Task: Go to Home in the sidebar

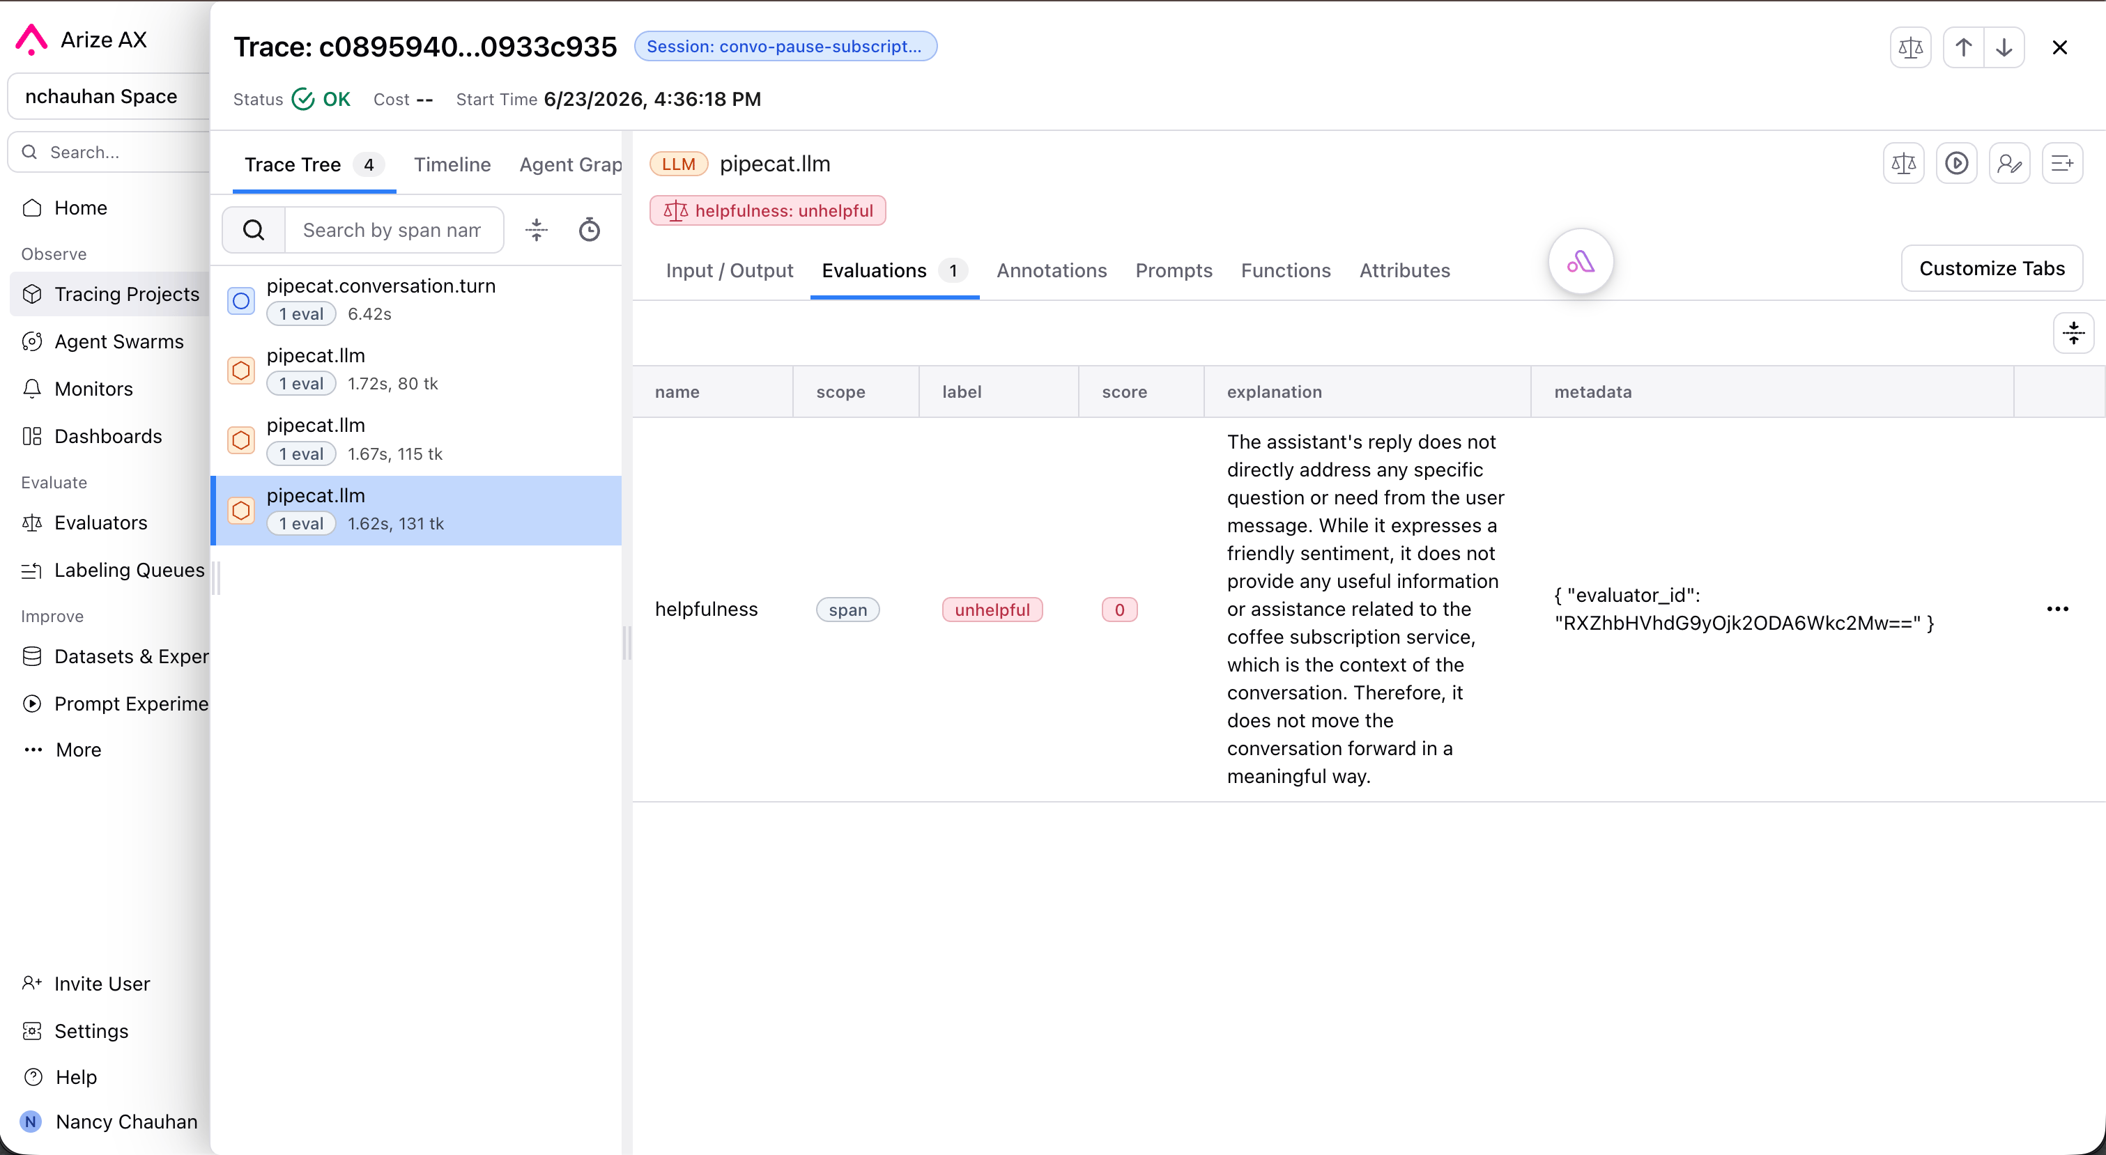Action: coord(81,208)
